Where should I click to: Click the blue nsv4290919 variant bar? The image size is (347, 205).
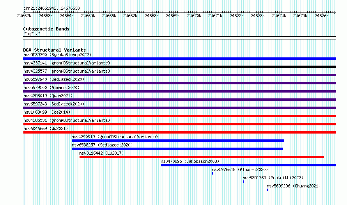(x=178, y=141)
